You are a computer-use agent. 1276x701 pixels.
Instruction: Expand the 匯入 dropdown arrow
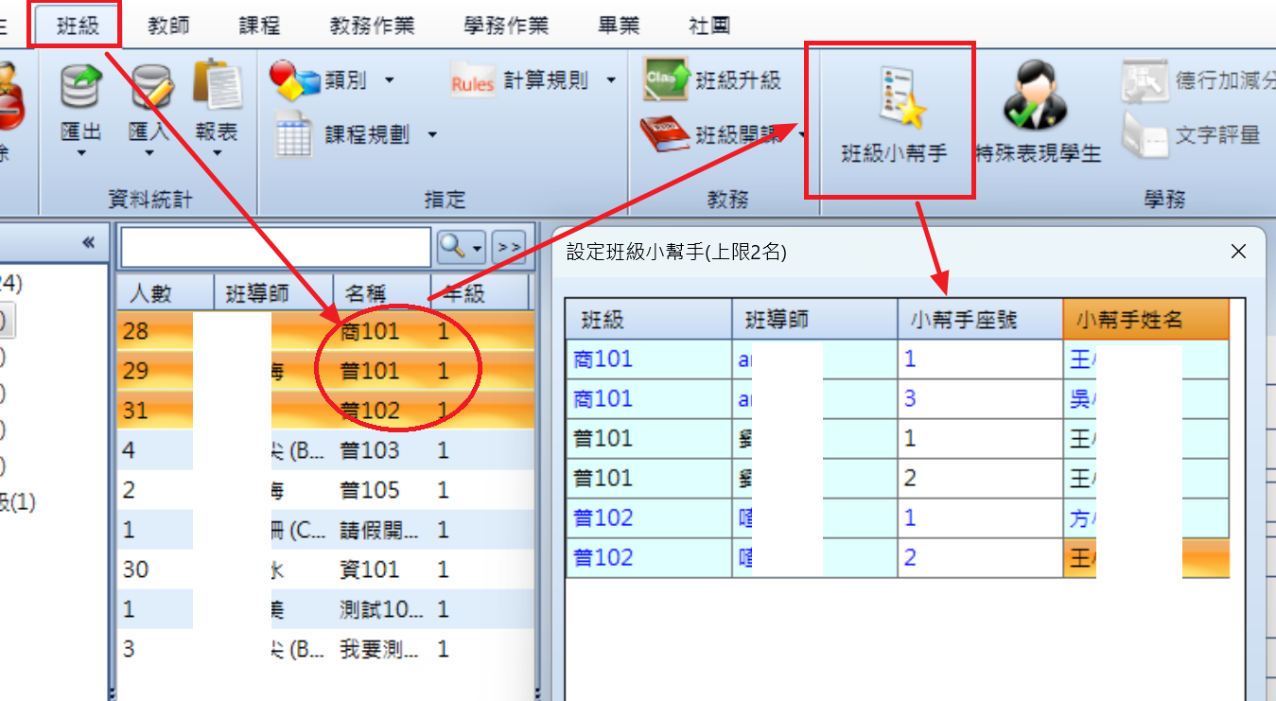pyautogui.click(x=149, y=152)
